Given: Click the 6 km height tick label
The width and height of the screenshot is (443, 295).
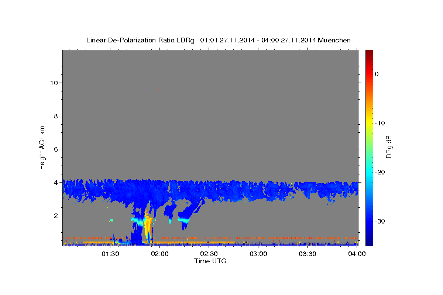Looking at the screenshot, I should coord(56,149).
